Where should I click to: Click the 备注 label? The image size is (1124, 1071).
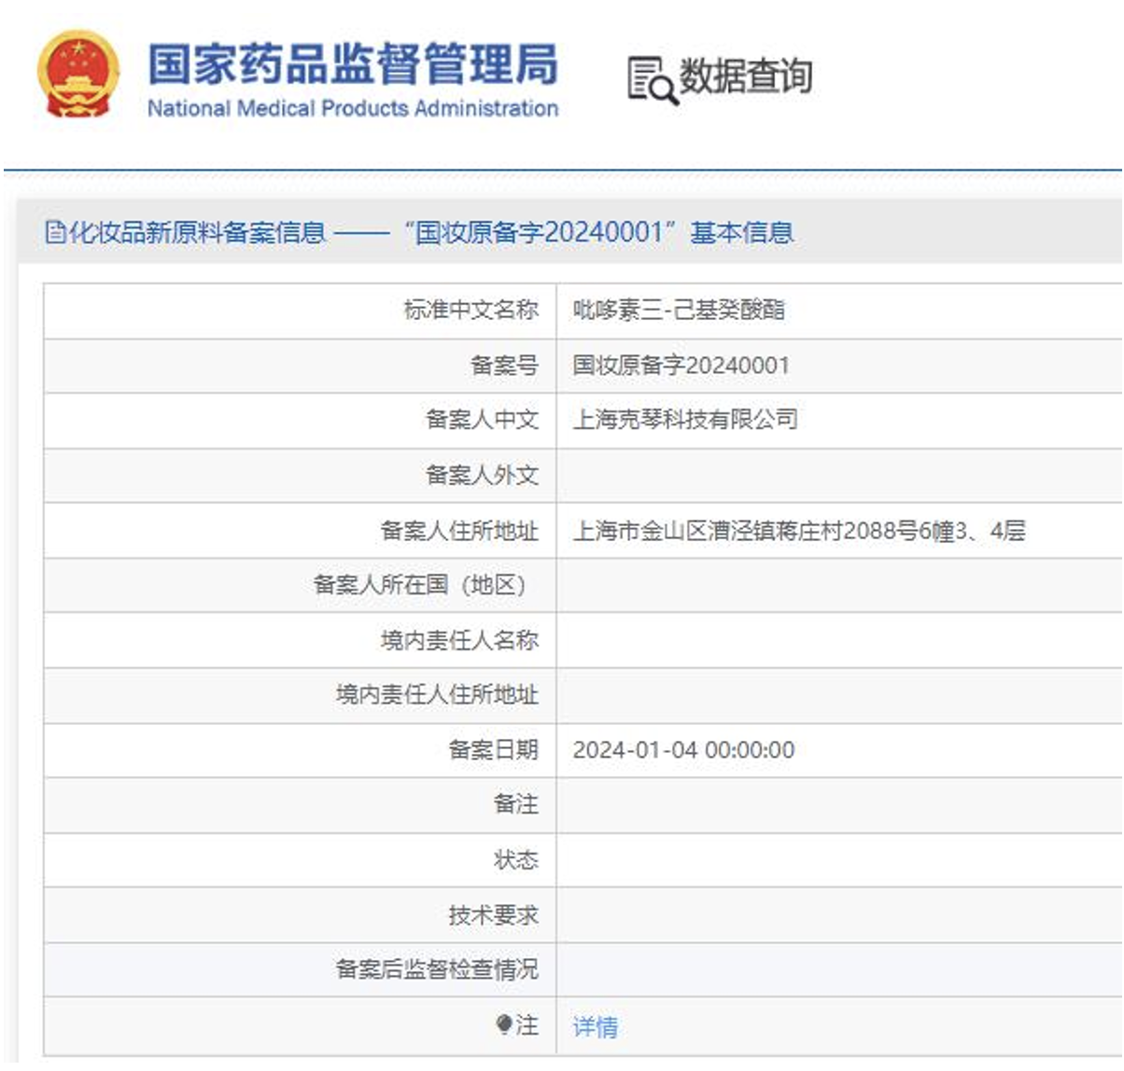click(515, 804)
